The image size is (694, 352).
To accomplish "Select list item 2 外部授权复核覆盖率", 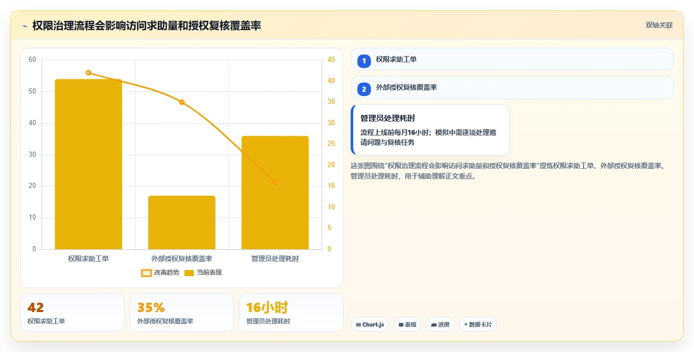I will tap(512, 88).
